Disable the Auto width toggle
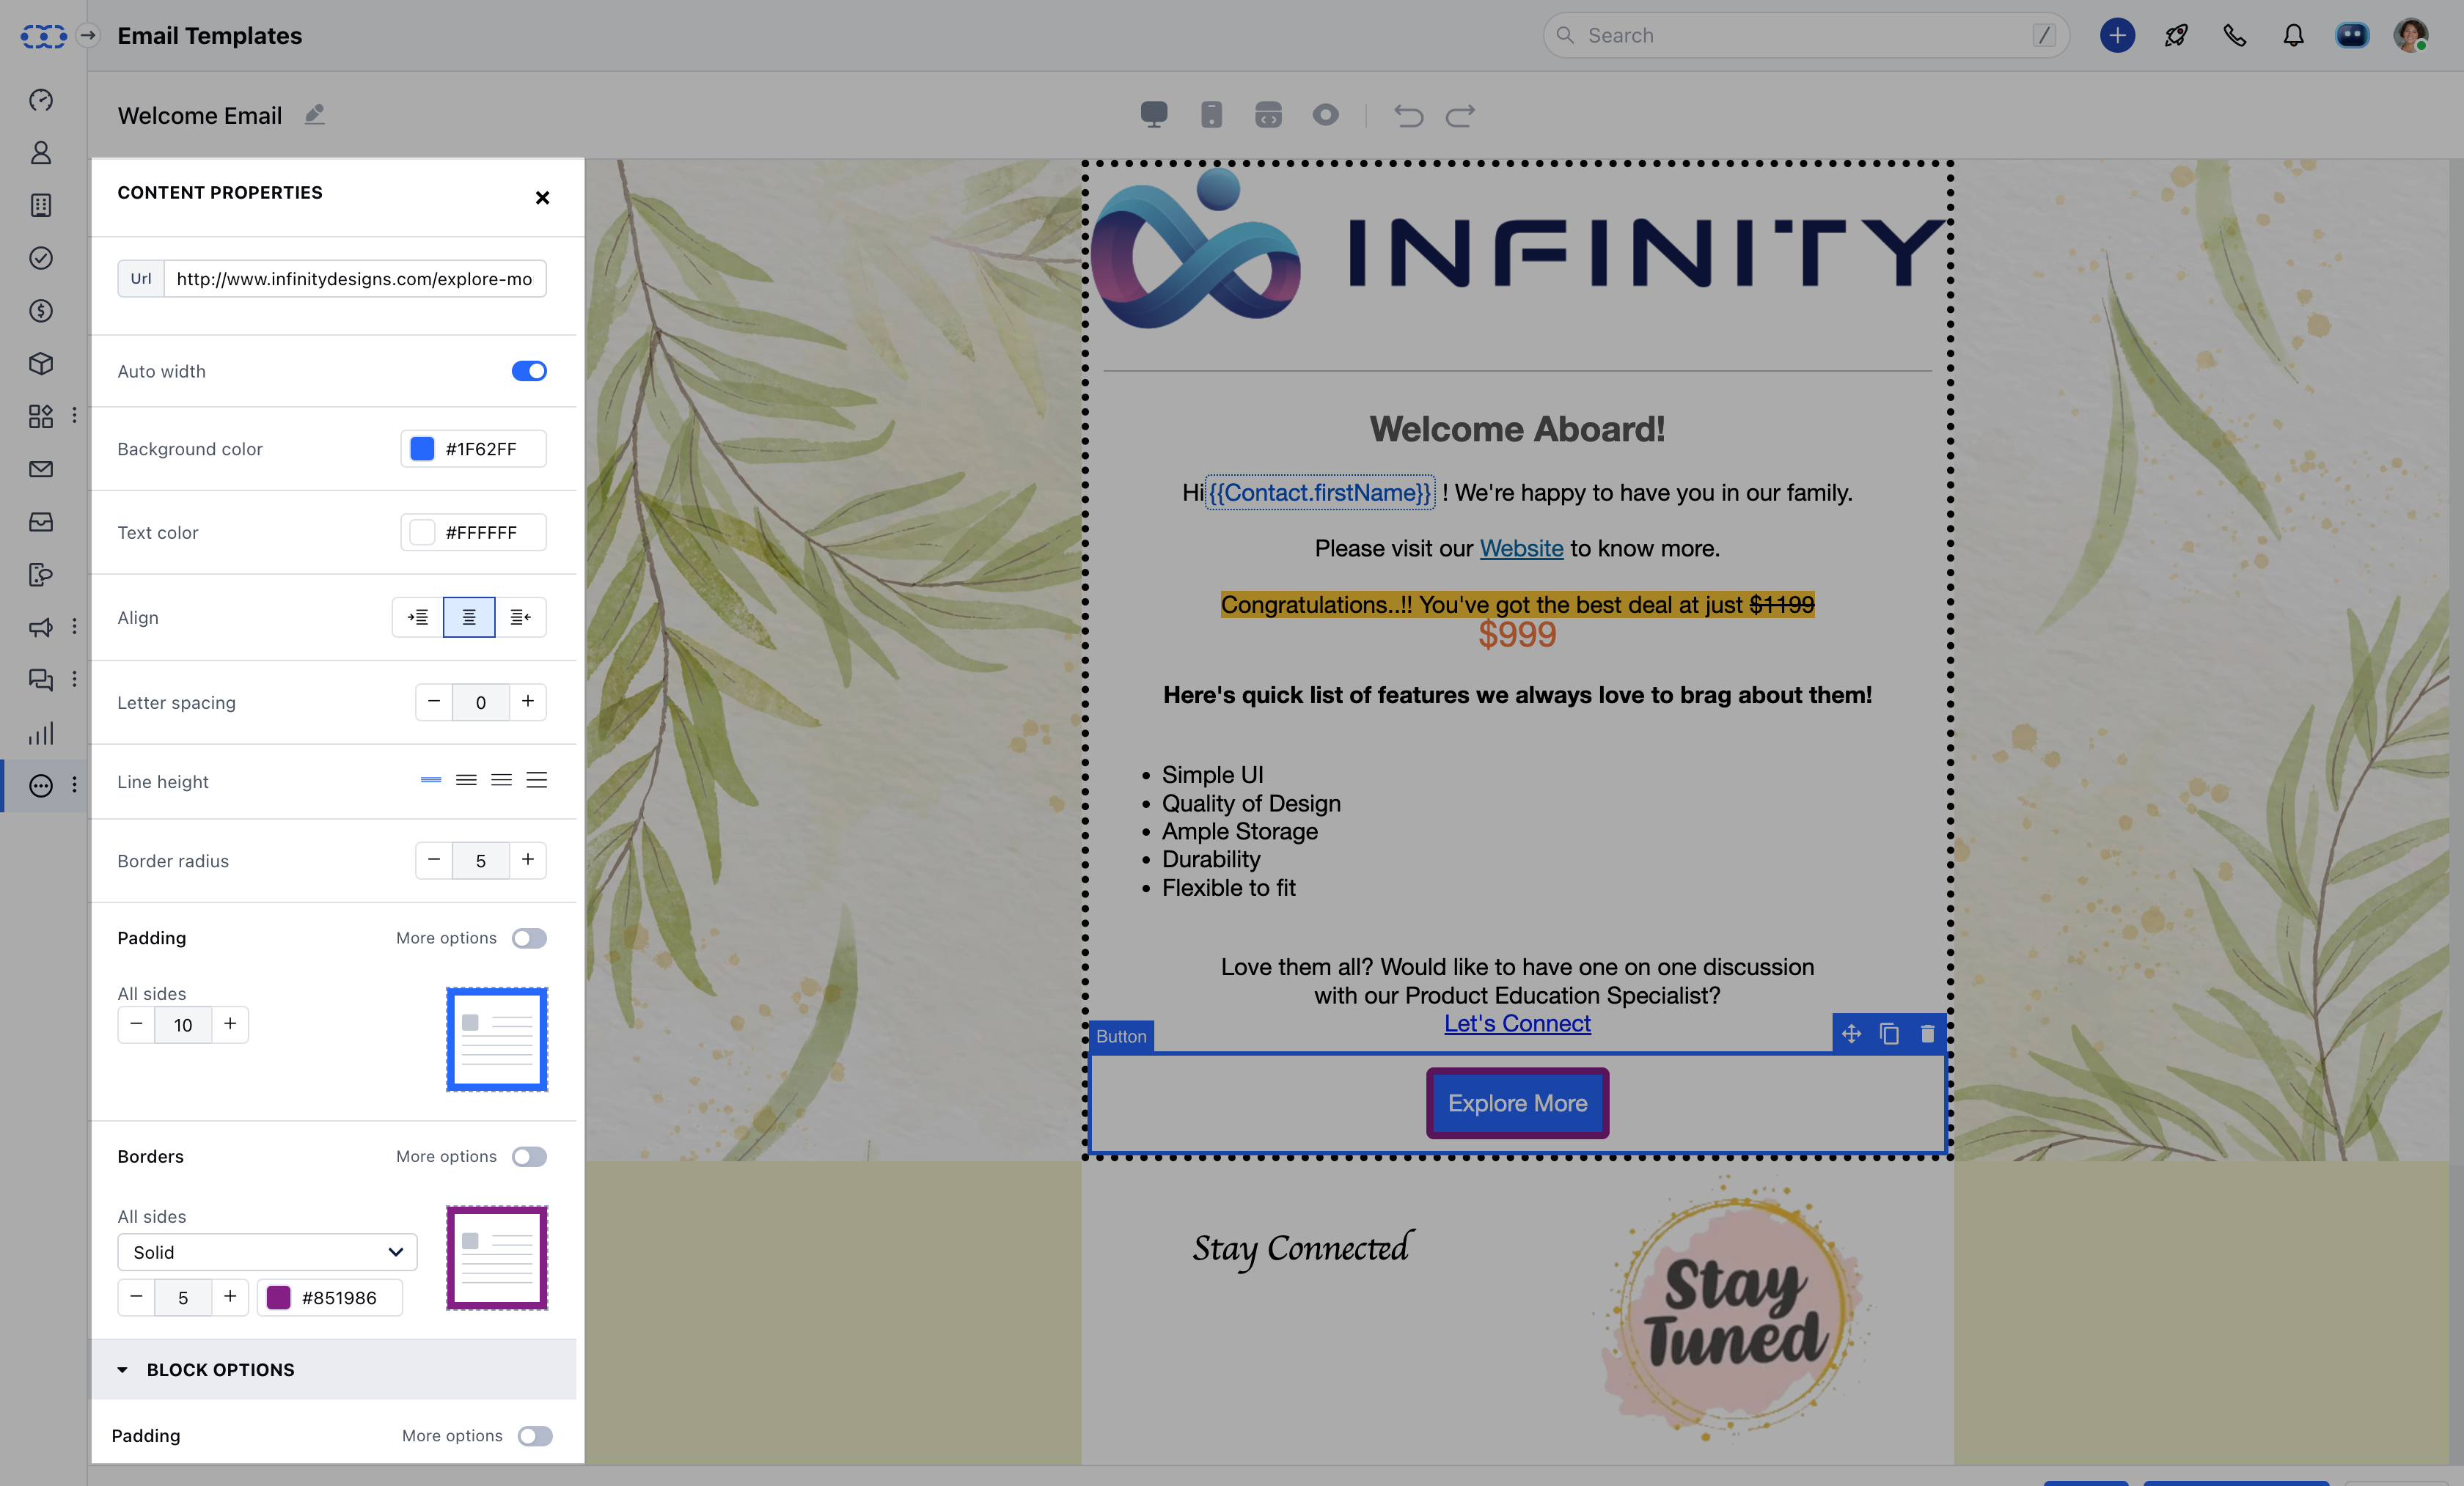 click(x=529, y=371)
